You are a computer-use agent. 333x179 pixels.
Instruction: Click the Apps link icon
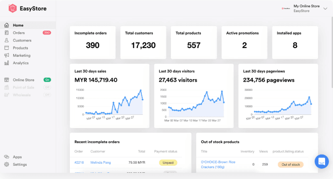7,157
